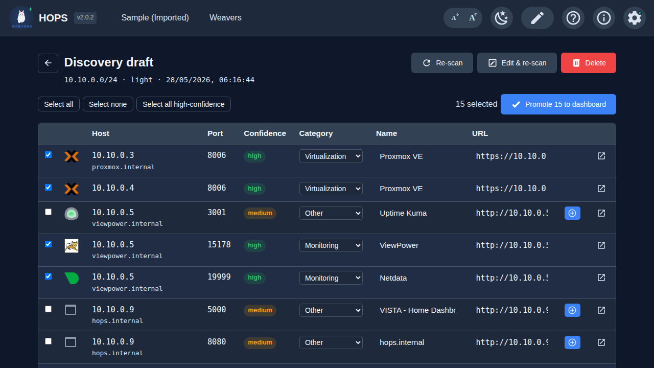Edit the Netdata name field
654x368 pixels.
tap(418, 278)
